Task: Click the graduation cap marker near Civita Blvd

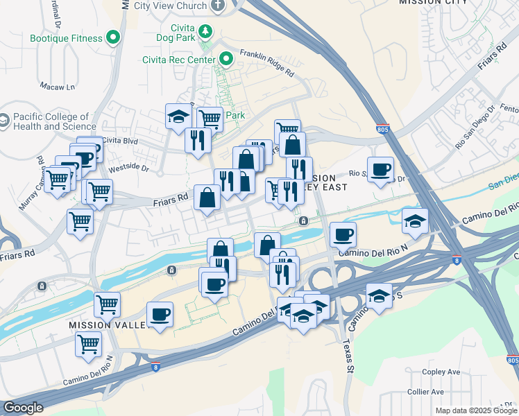Action: click(x=178, y=119)
